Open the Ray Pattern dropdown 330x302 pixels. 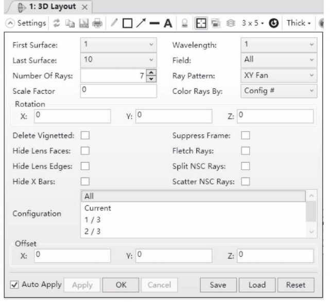[277, 75]
